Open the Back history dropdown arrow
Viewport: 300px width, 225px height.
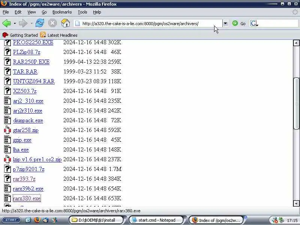click(15, 24)
